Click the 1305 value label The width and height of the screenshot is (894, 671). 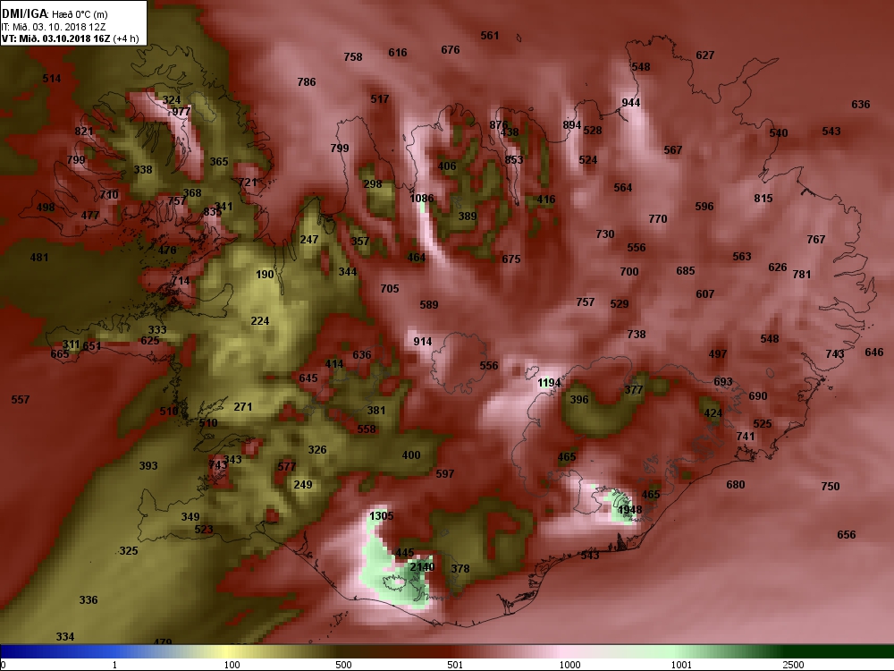[381, 516]
